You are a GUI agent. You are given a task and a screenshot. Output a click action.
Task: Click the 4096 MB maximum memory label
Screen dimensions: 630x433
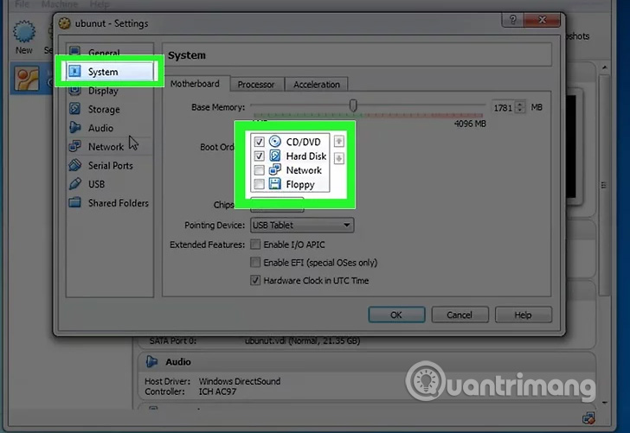470,124
